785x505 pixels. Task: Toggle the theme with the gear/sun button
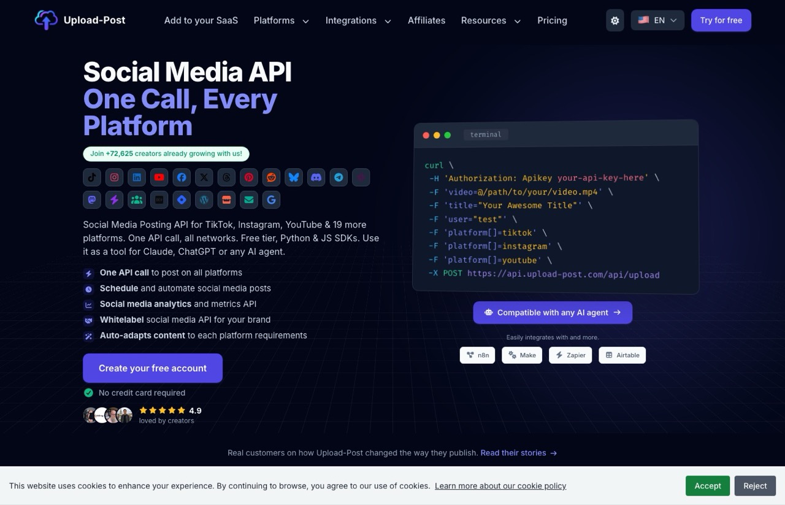[x=615, y=20]
